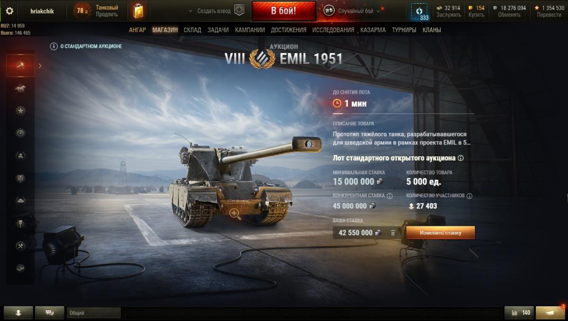Show info about competitive bid
The image size is (568, 321).
[x=390, y=196]
